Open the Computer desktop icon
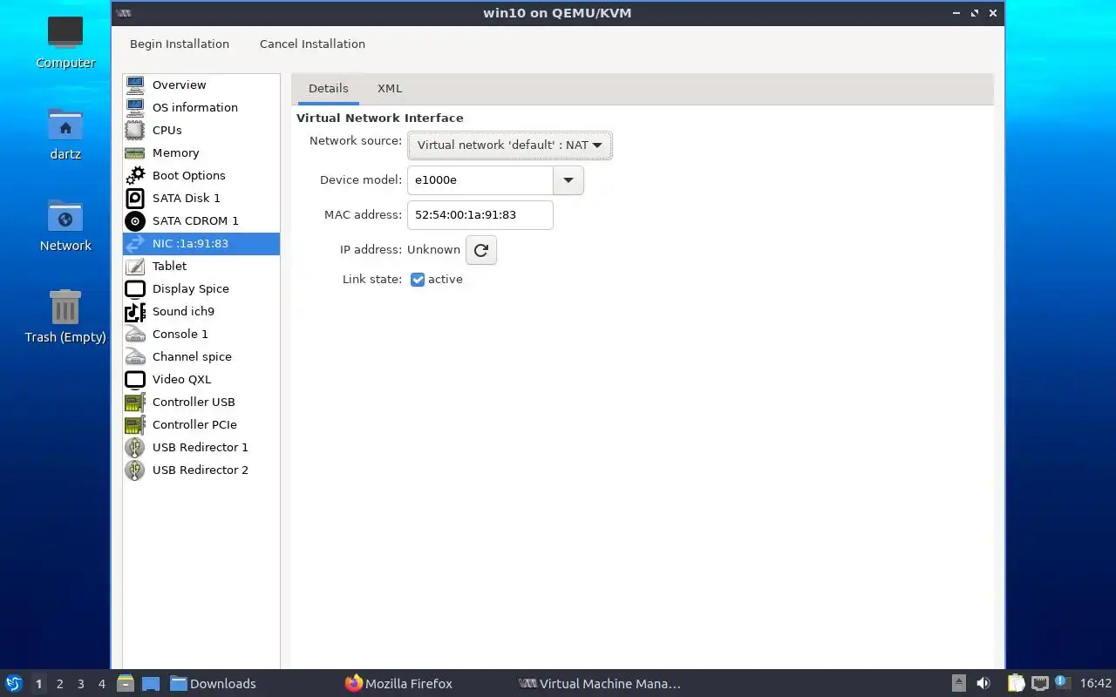This screenshot has width=1116, height=697. [65, 41]
